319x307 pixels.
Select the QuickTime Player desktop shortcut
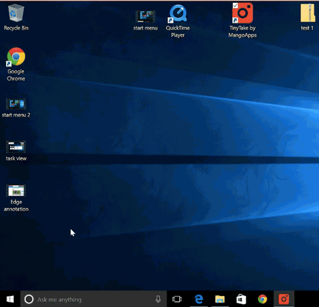coord(178,15)
